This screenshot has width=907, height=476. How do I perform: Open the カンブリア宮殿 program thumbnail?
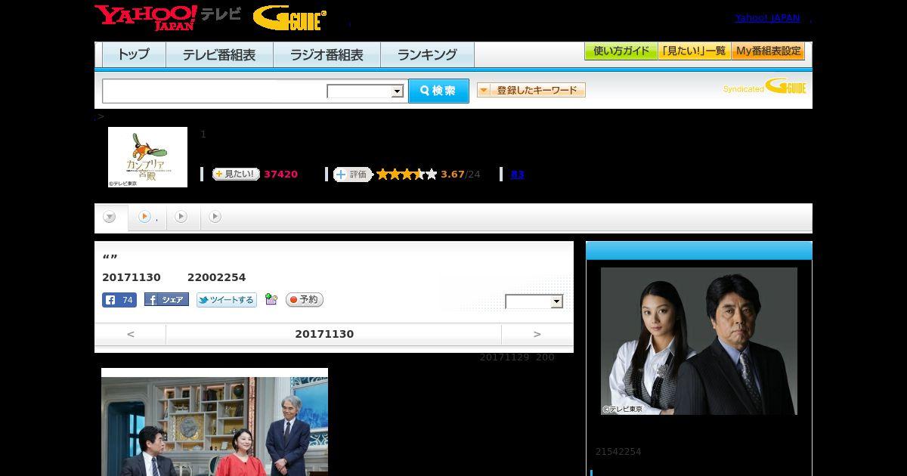[147, 157]
